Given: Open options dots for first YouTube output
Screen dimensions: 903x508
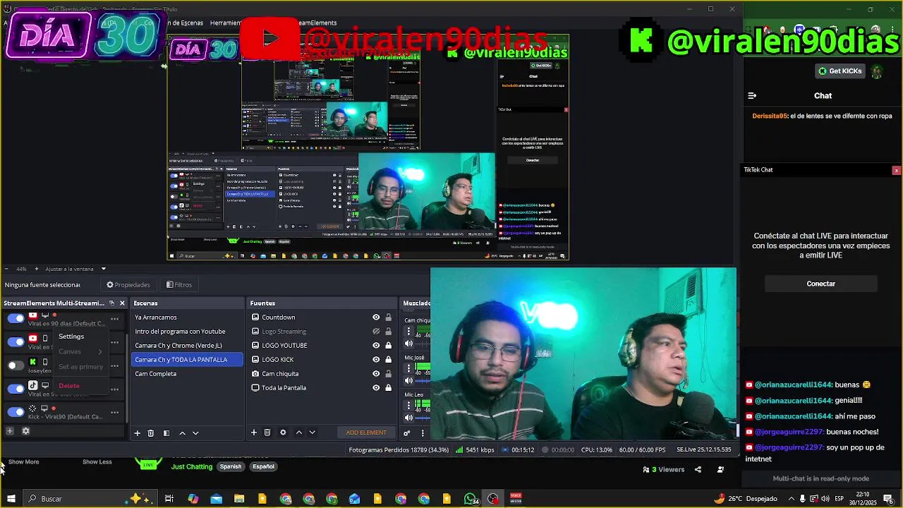Looking at the screenshot, I should pyautogui.click(x=114, y=319).
